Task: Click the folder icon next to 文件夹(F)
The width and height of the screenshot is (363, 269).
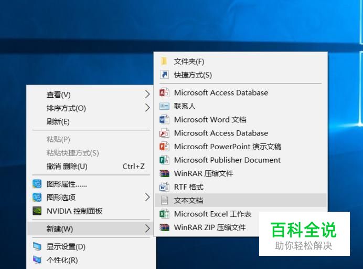Action: click(x=164, y=61)
